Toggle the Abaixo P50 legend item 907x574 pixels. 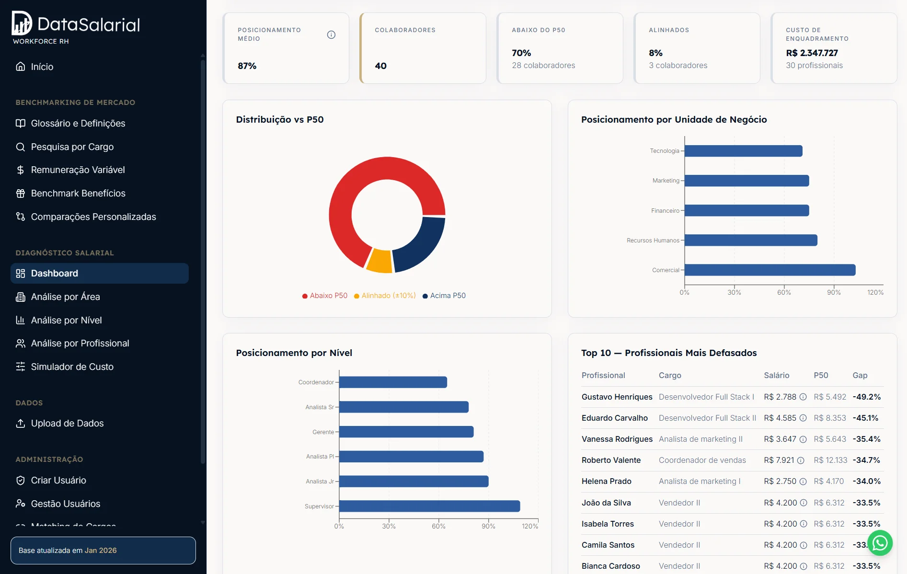point(325,296)
